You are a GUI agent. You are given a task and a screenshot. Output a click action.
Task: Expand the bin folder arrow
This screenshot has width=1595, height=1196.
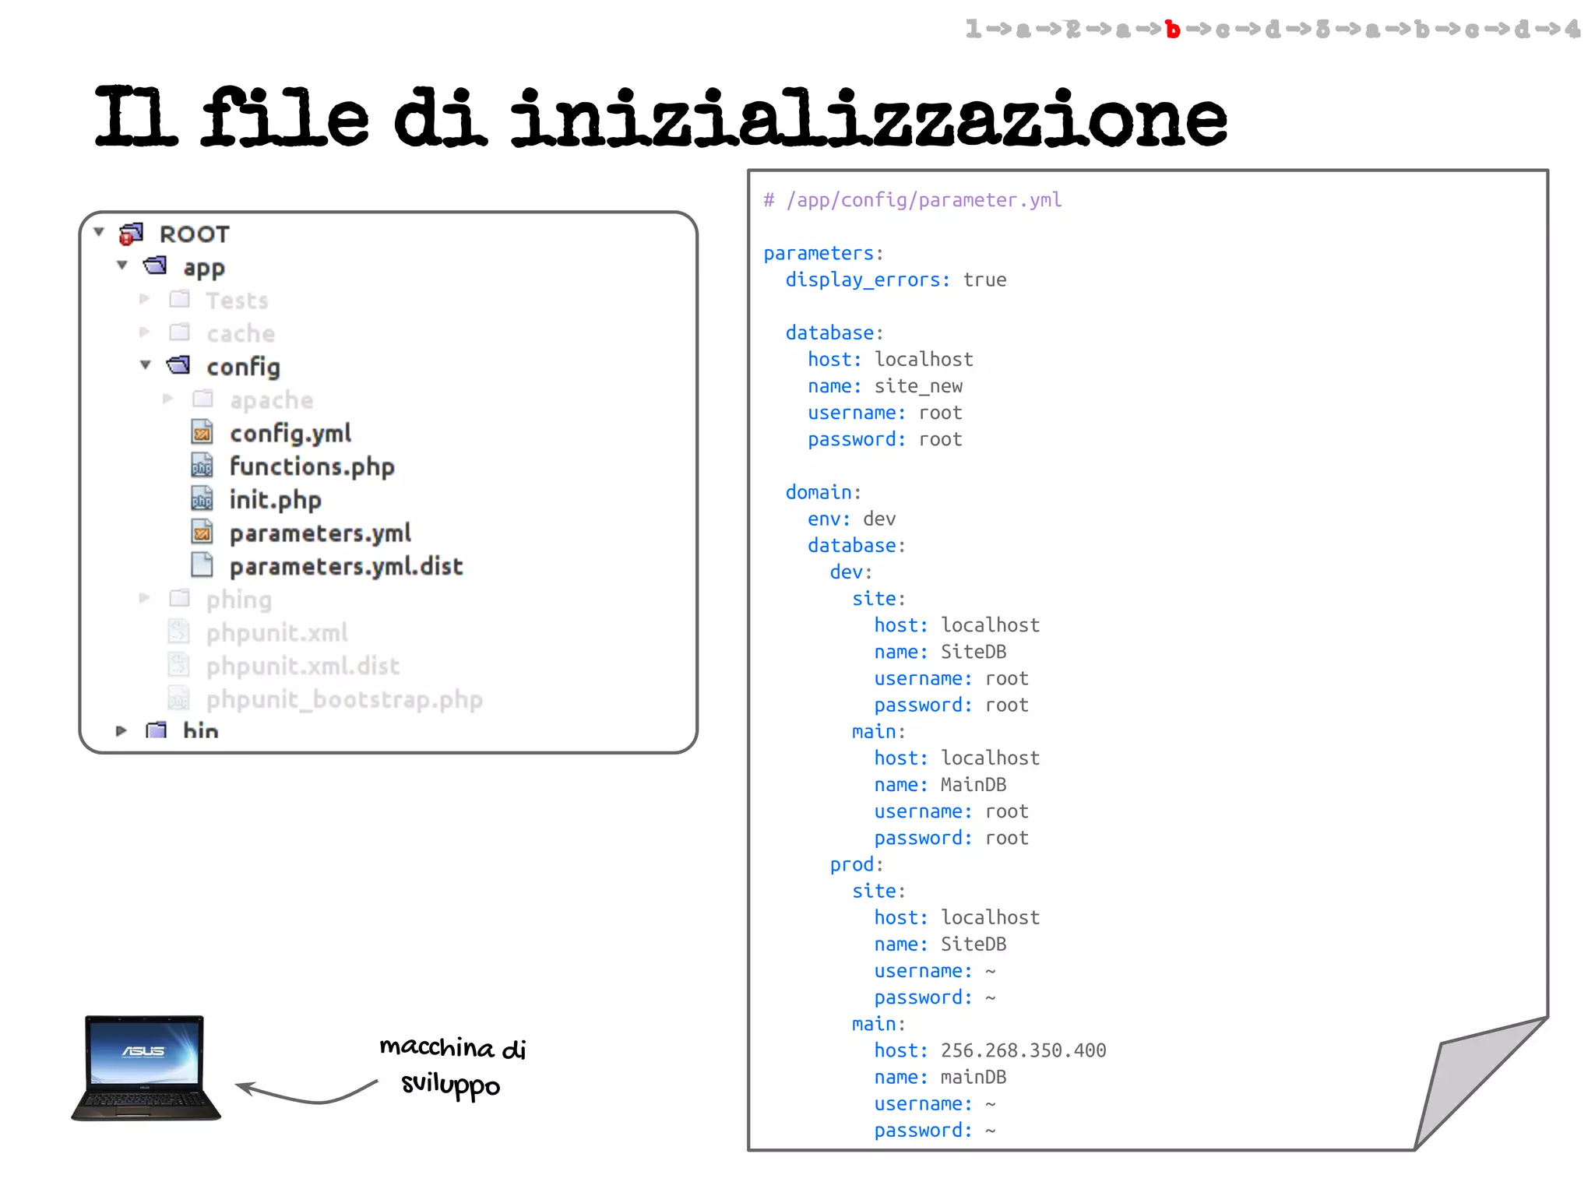[x=121, y=731]
